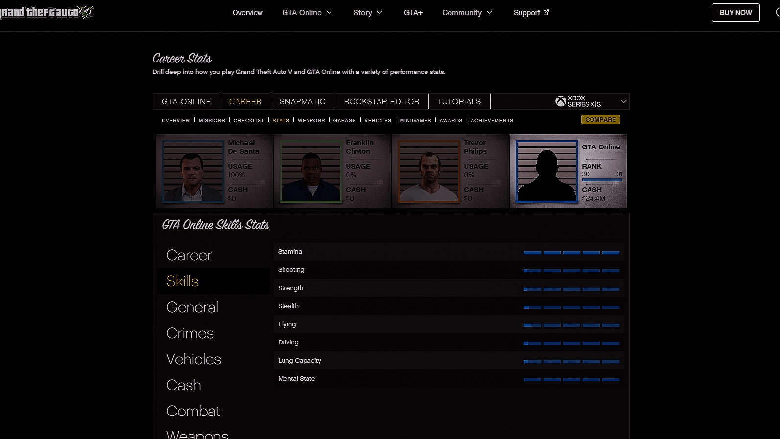
Task: Select the Vehicles category in sidebar
Action: (x=193, y=359)
